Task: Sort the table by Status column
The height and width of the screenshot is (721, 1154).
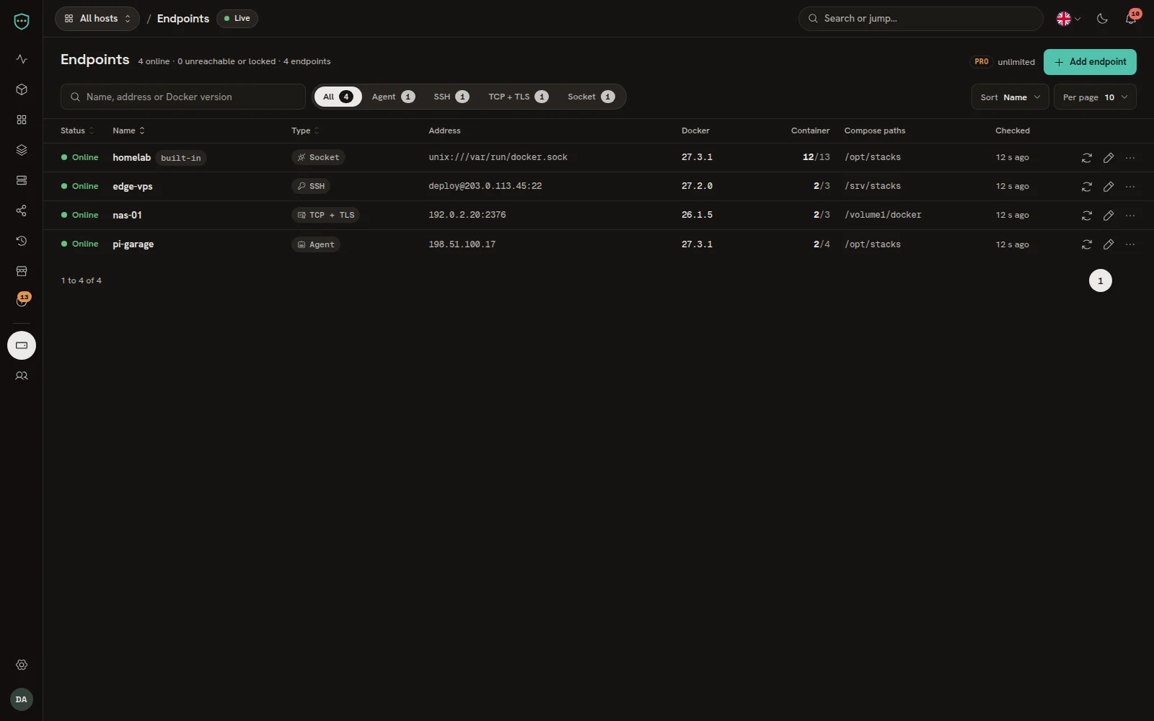Action: [x=77, y=131]
